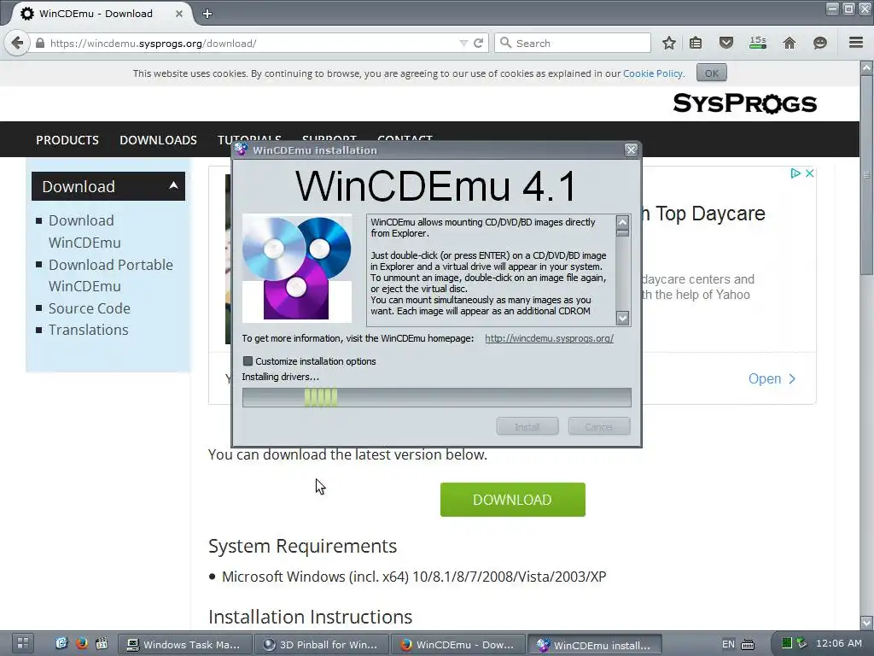The image size is (874, 656).
Task: Close the WinCDEmu - Download tab
Action: (179, 14)
